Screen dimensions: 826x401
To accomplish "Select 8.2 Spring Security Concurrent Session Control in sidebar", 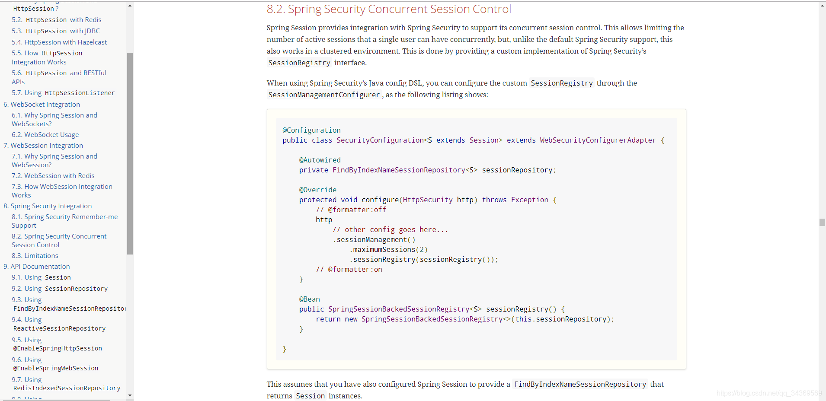I will (59, 241).
